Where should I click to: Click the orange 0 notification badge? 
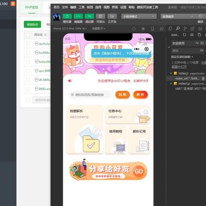[x=13, y=4]
